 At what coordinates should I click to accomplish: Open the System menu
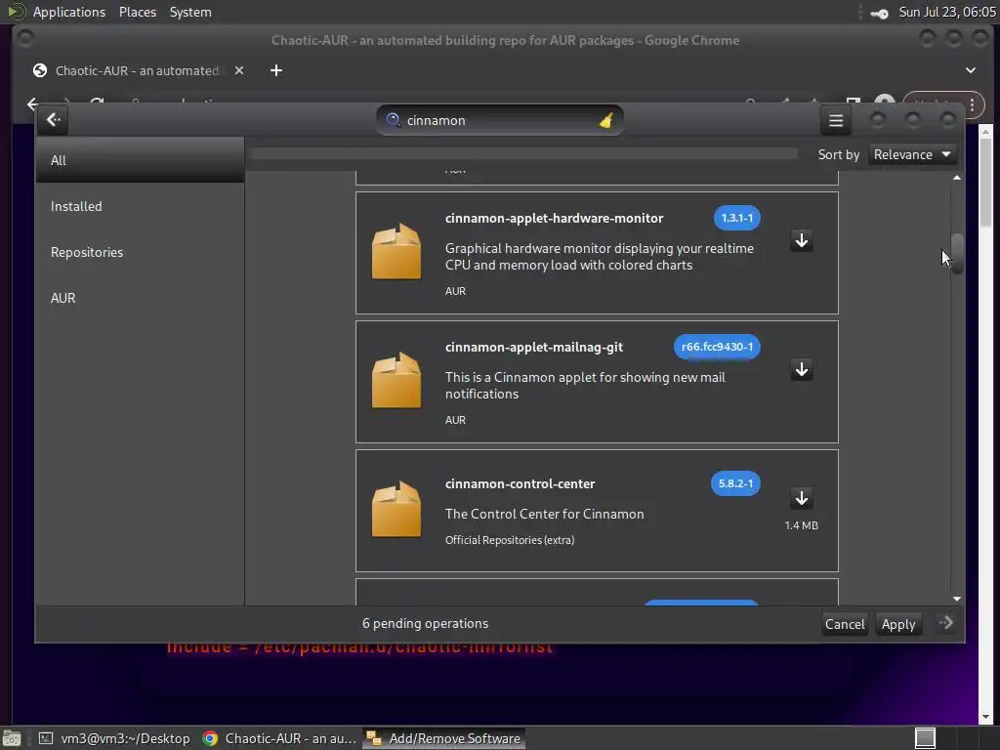190,12
